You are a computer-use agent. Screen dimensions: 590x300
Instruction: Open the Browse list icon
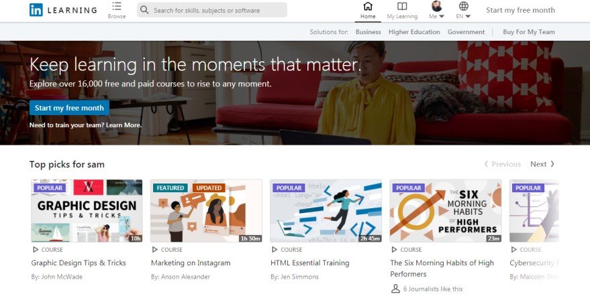click(x=117, y=6)
